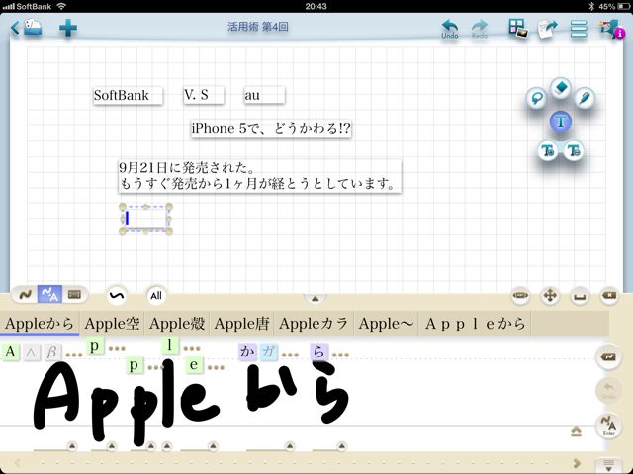Collapse the input panel with top arrow
The width and height of the screenshot is (633, 474).
315,298
